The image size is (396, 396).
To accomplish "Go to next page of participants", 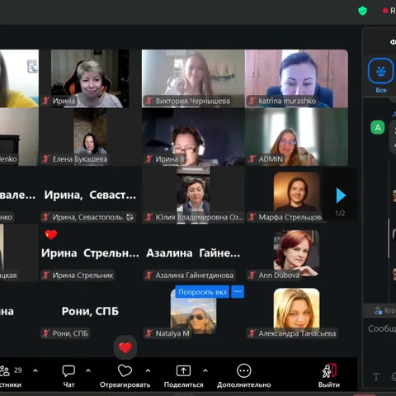I will (x=341, y=196).
